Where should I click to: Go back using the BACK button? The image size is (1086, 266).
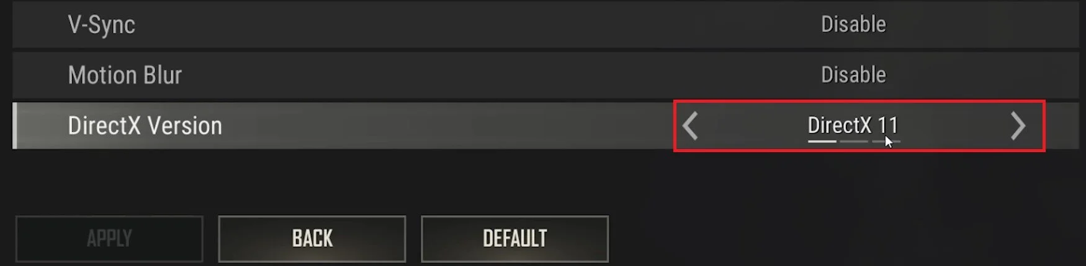(x=312, y=239)
